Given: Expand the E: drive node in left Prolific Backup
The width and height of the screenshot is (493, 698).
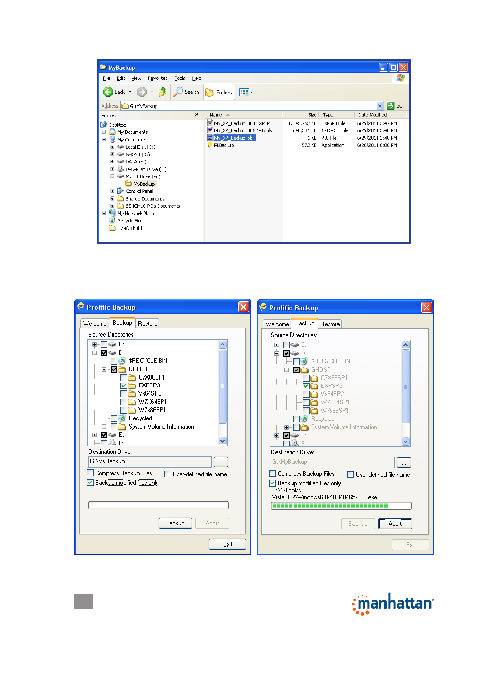Looking at the screenshot, I should [x=94, y=435].
